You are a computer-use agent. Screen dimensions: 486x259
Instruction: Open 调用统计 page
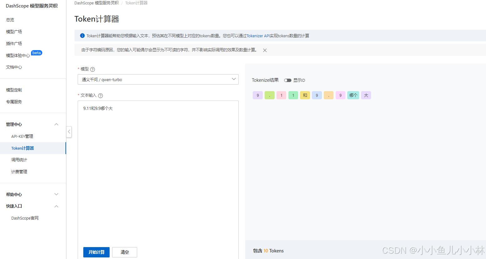(x=19, y=160)
